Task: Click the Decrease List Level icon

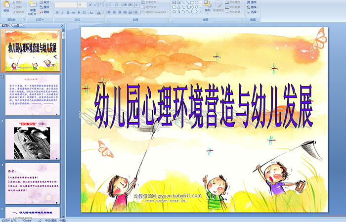Action: tap(125, 5)
